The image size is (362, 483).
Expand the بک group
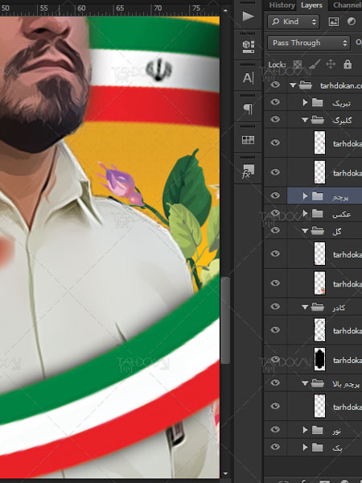click(x=305, y=447)
